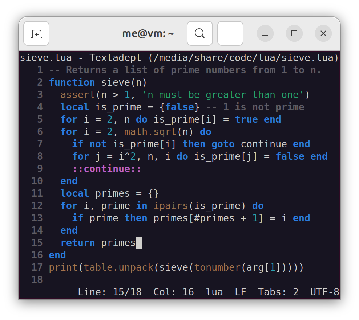Open the hamburger menu

(x=230, y=34)
